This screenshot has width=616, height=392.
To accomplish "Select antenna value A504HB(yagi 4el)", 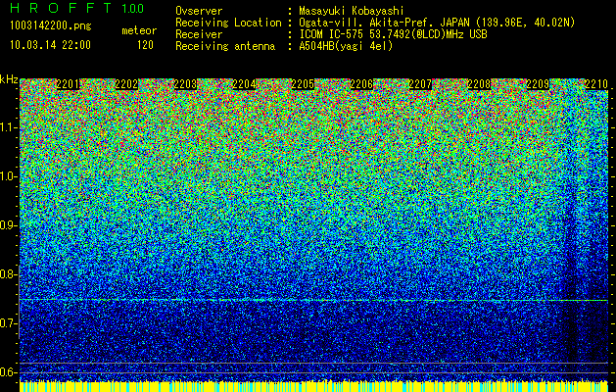I will tap(346, 46).
